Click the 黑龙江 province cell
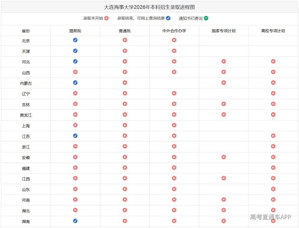This screenshot has height=228, width=299. pyautogui.click(x=26, y=115)
